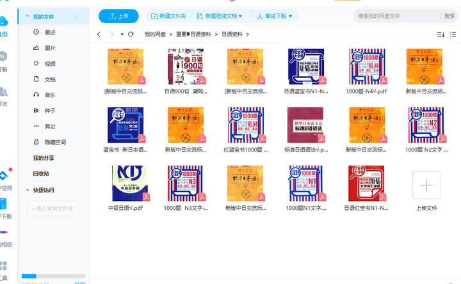The image size is (461, 284).
Task: Create folder with 新建文件夹
Action: point(168,16)
